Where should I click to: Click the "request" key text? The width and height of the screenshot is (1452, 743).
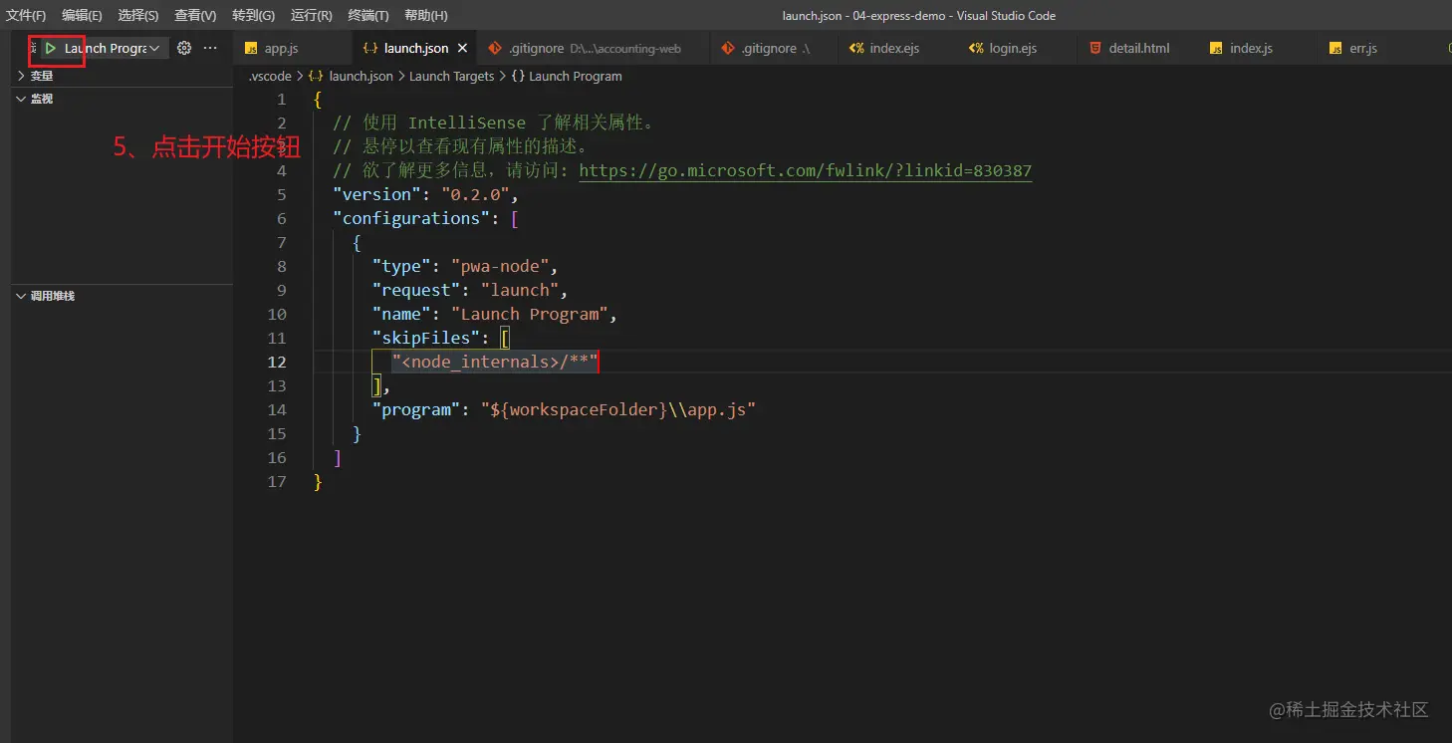pos(416,290)
